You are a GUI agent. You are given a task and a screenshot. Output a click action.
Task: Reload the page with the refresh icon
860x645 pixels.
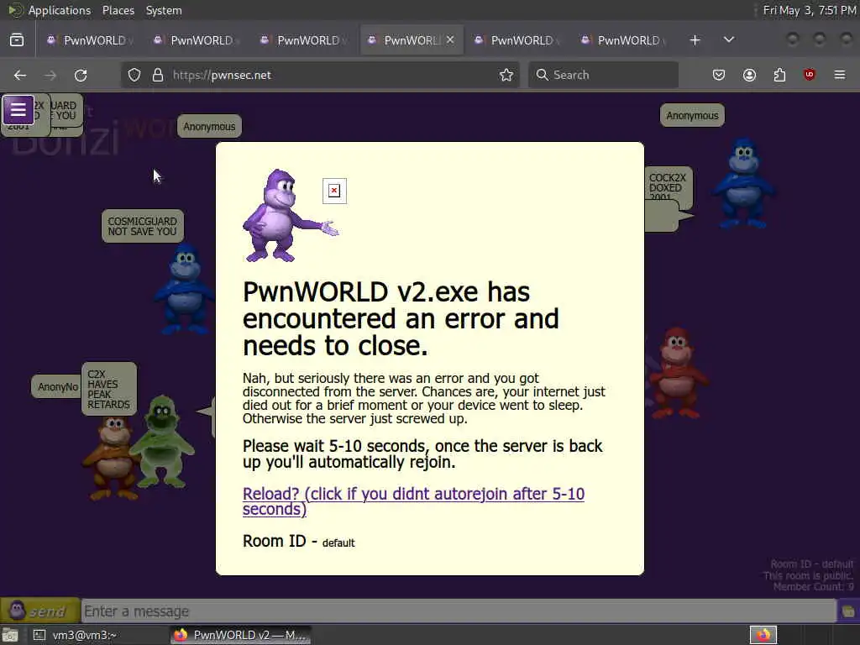click(x=81, y=75)
